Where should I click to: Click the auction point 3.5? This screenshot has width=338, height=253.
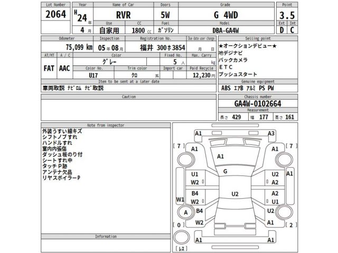pos(287,15)
